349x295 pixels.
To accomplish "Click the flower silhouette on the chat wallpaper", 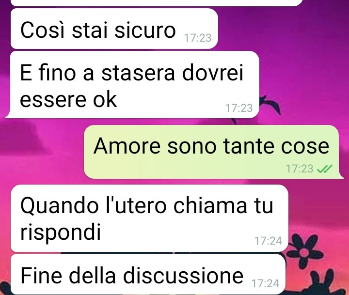I will coord(305,251).
